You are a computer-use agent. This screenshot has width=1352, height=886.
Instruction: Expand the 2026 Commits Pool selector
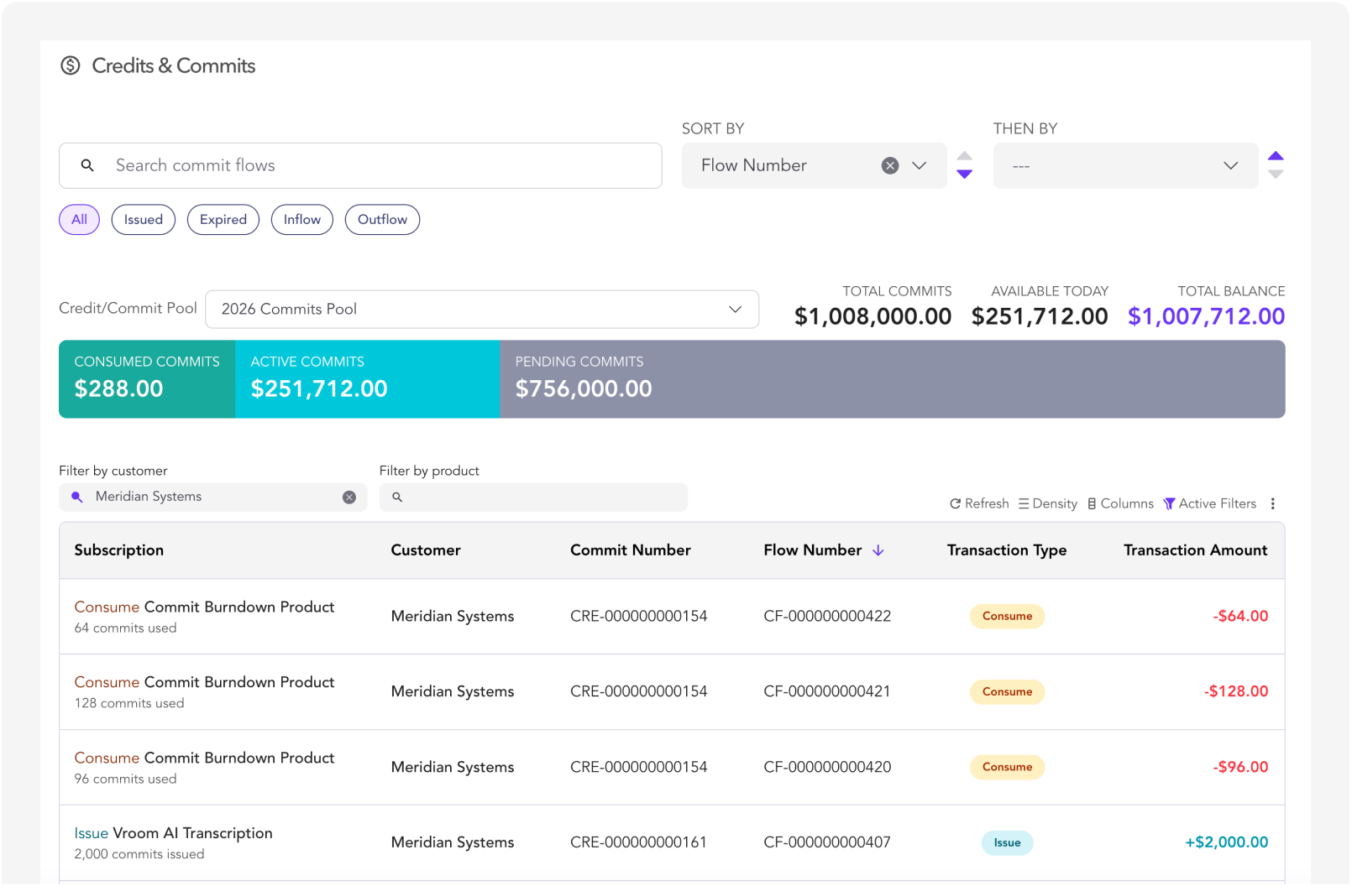pos(482,310)
